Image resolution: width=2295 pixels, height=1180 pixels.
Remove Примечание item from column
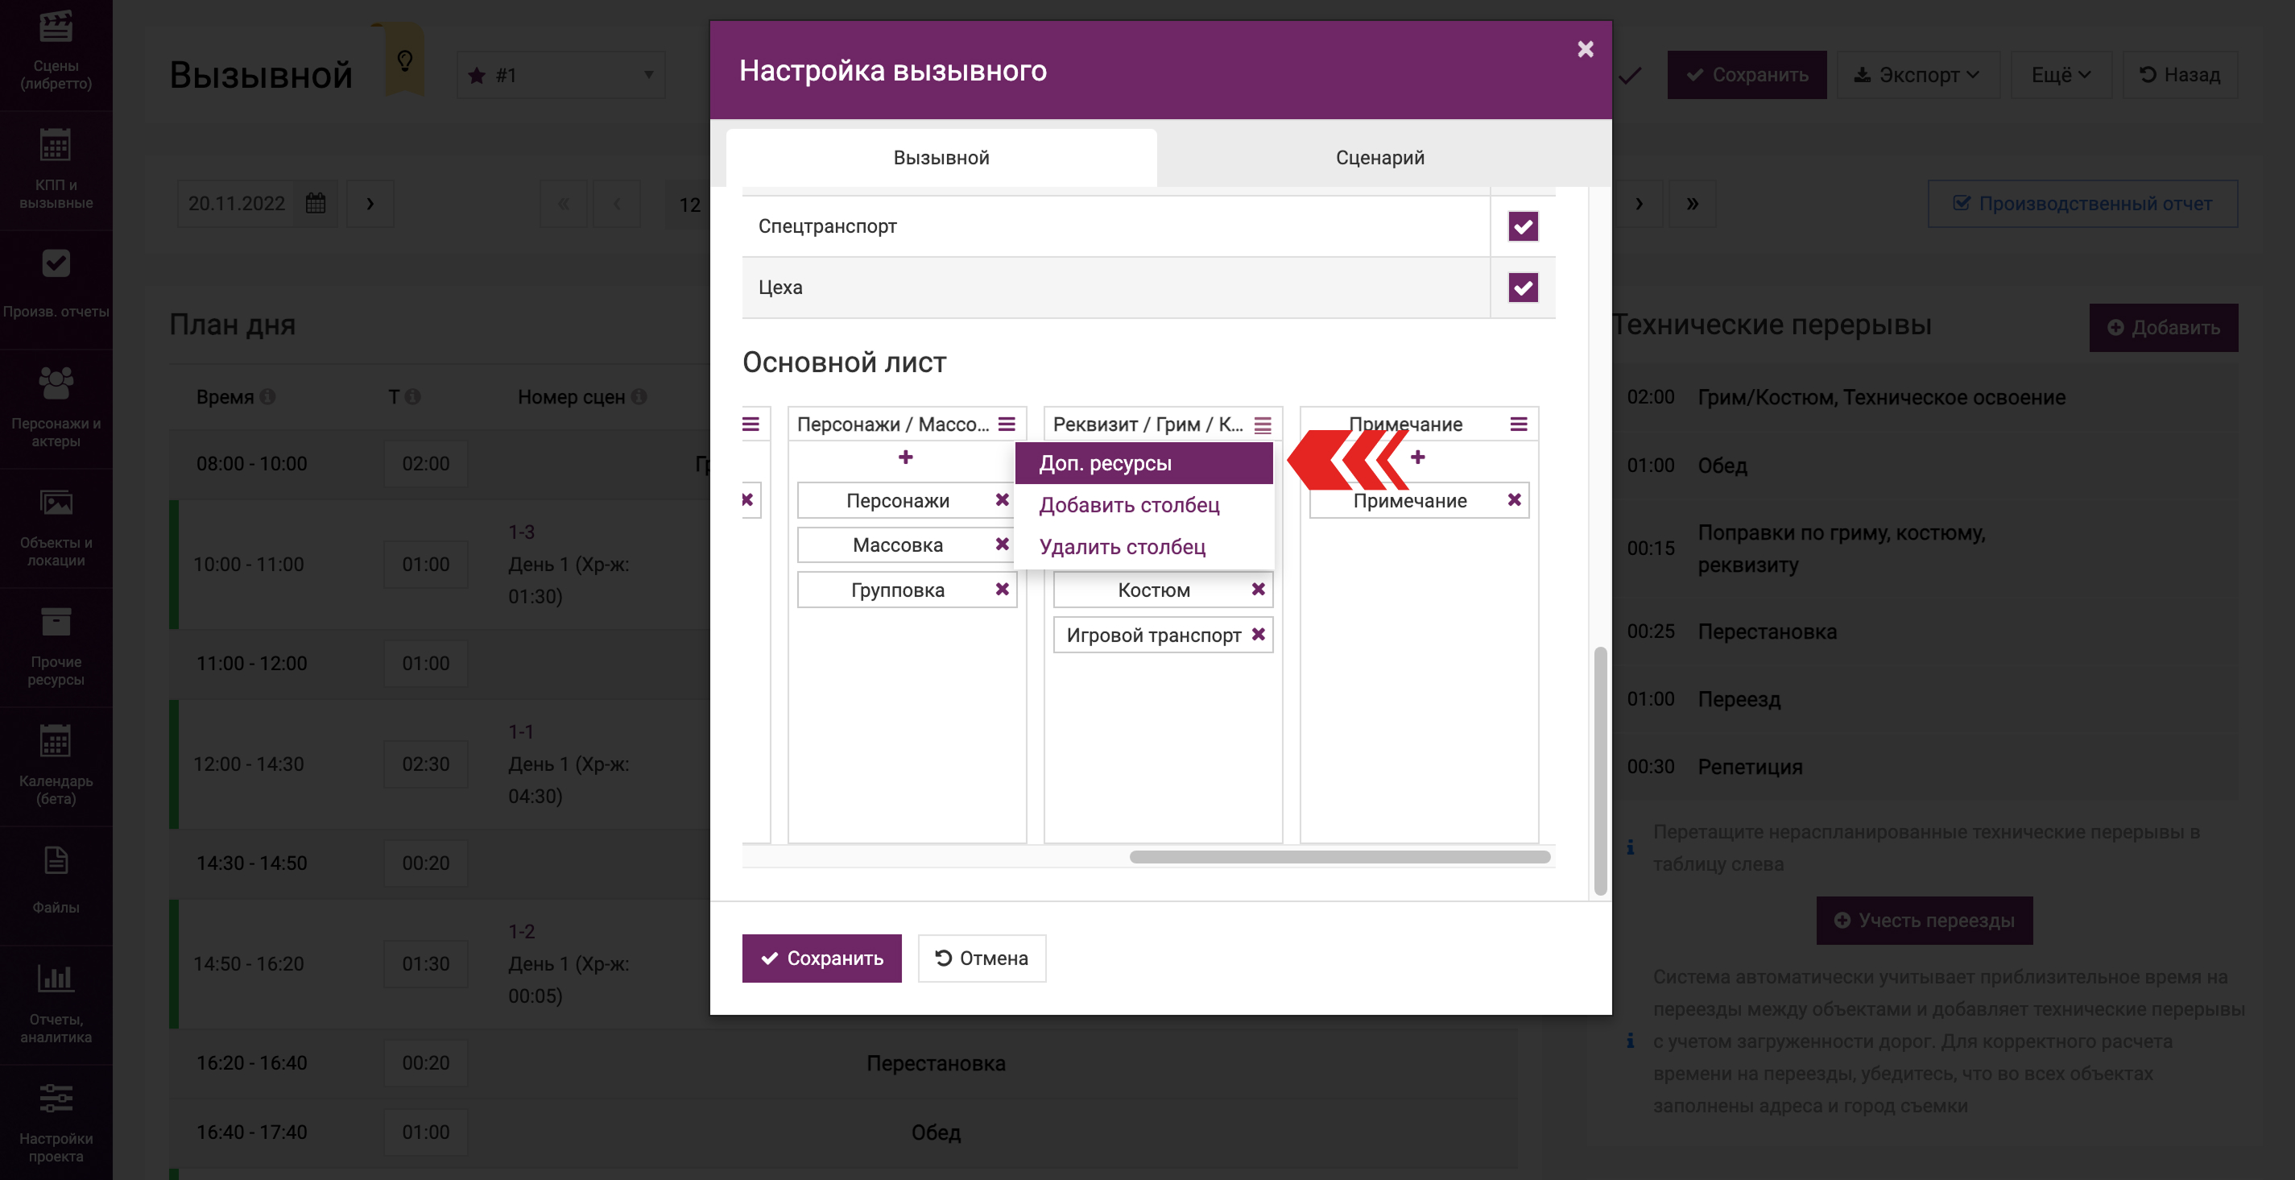point(1514,500)
